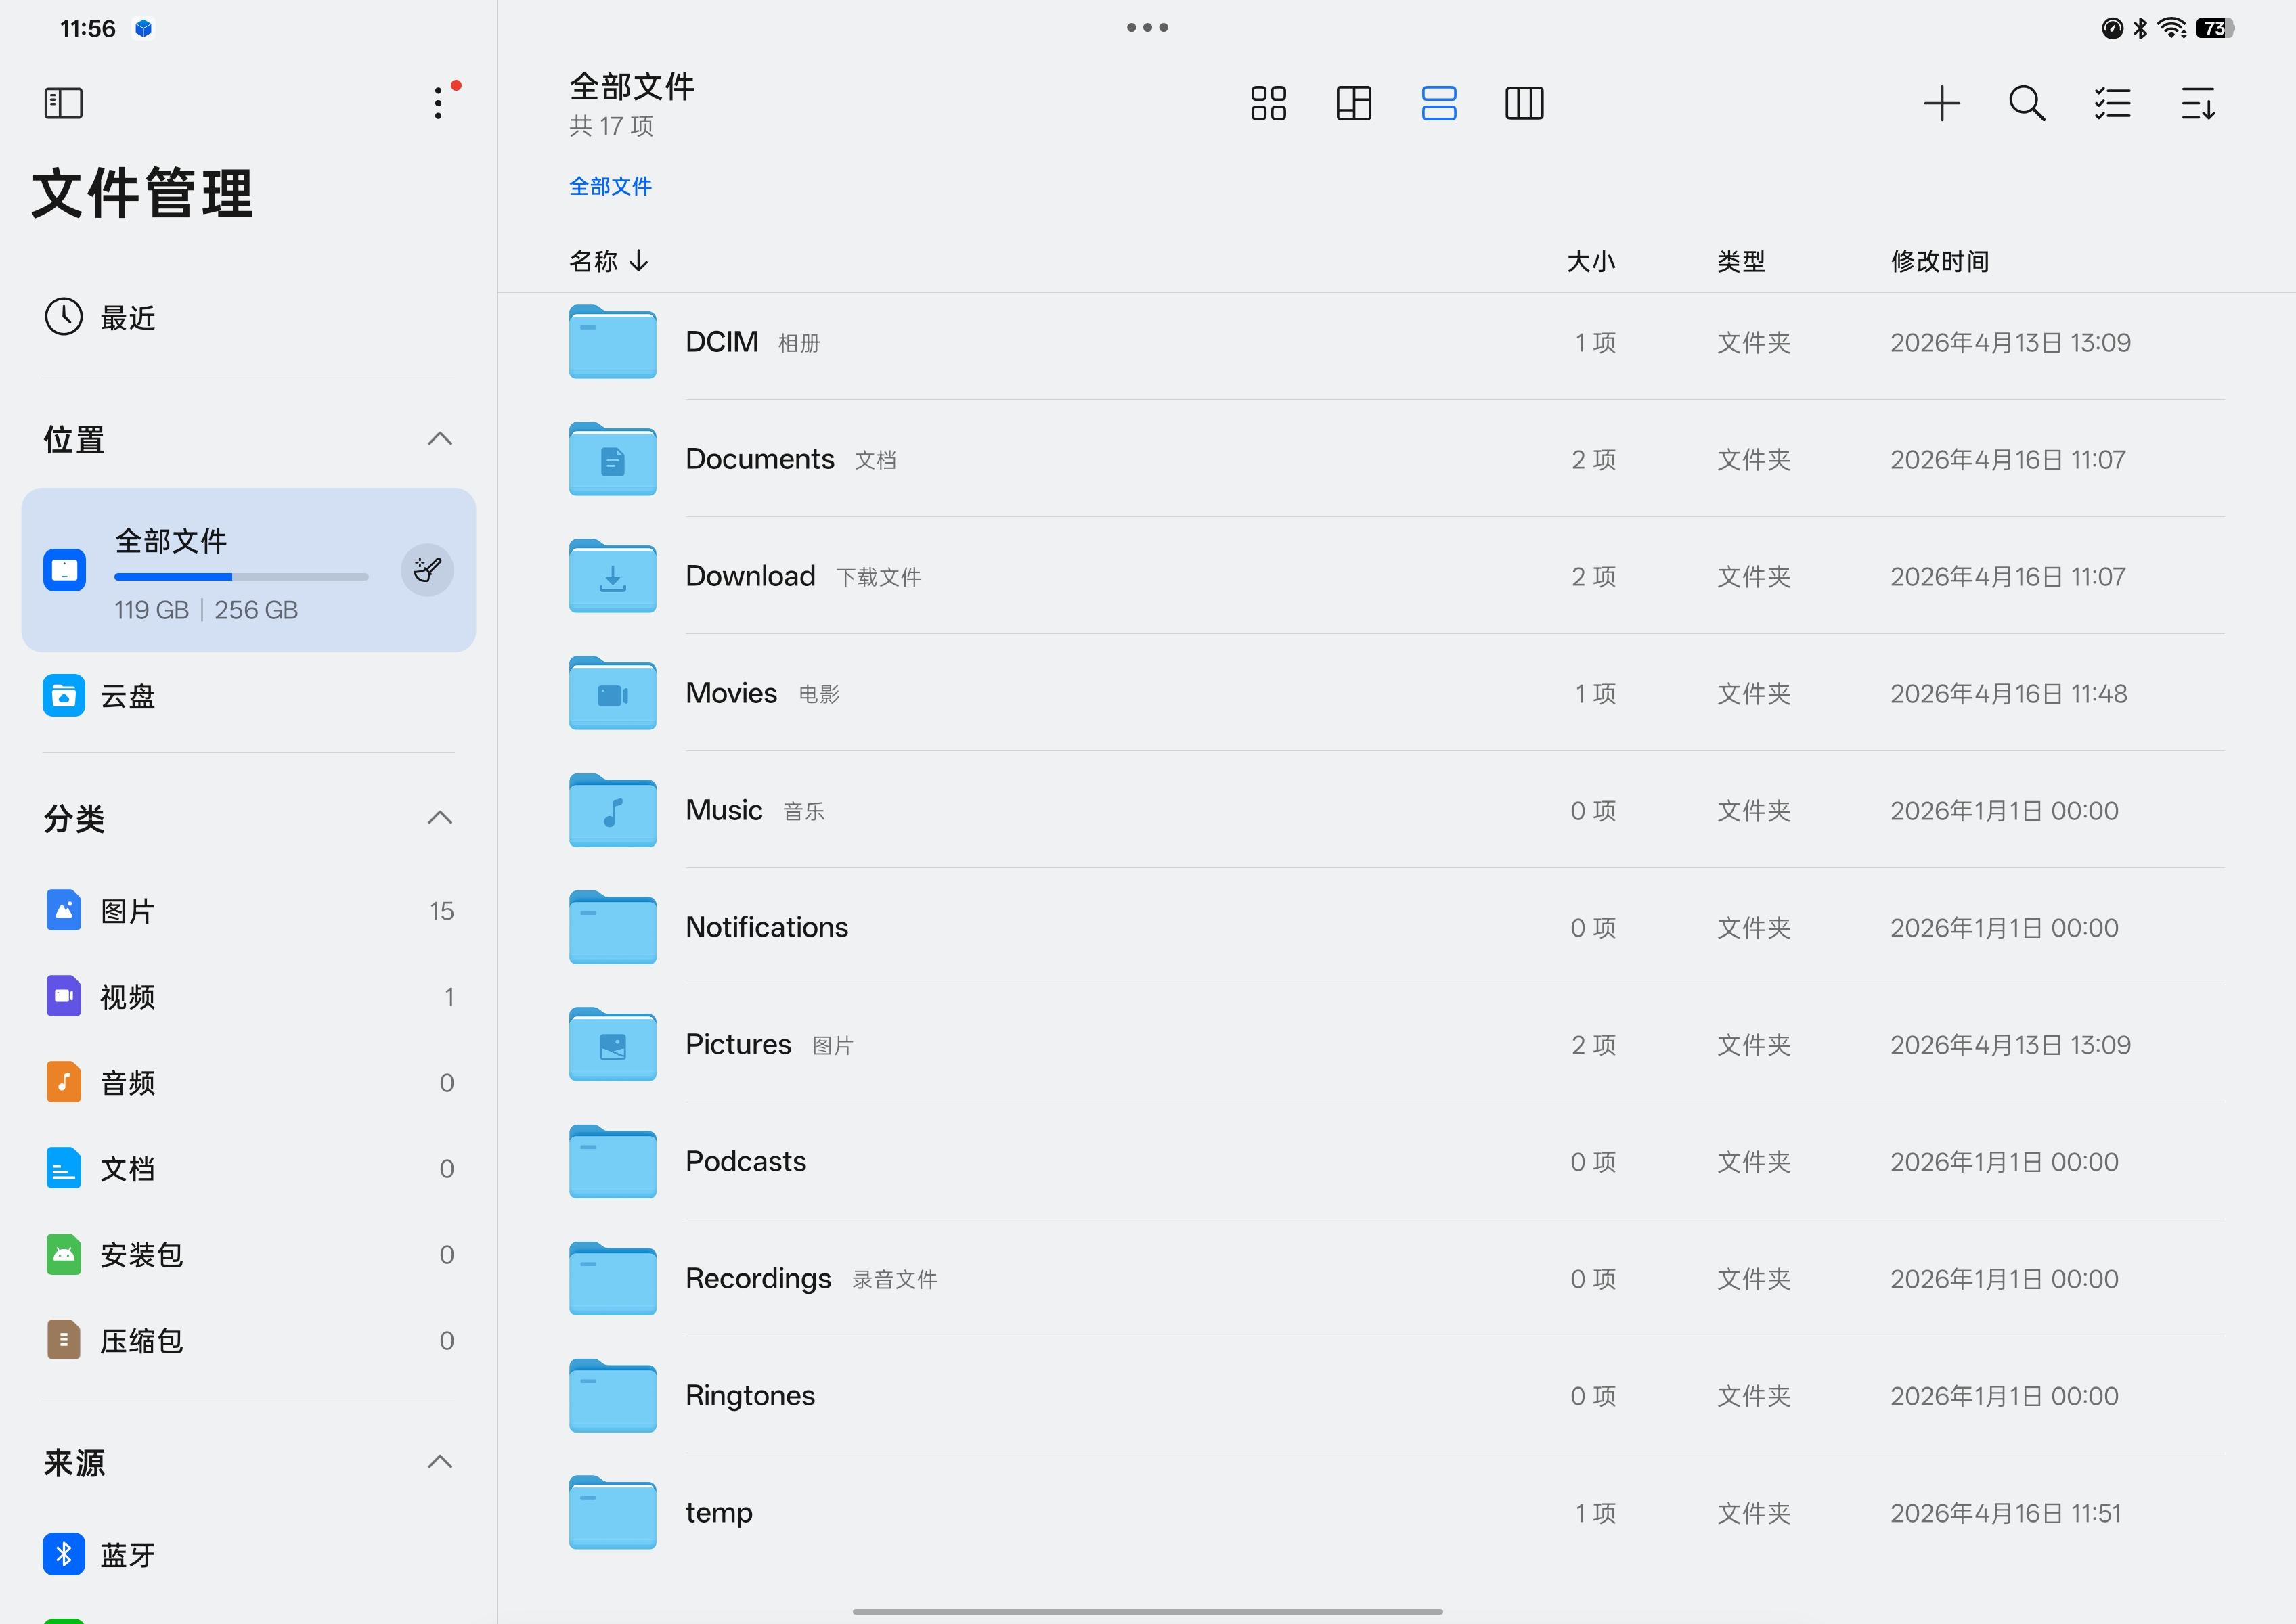Collapse the 来源 section

(x=439, y=1462)
